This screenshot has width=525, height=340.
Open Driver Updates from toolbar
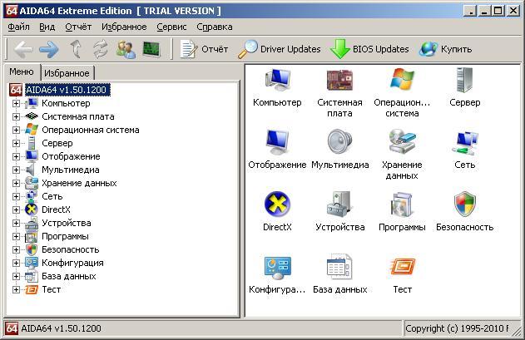280,50
